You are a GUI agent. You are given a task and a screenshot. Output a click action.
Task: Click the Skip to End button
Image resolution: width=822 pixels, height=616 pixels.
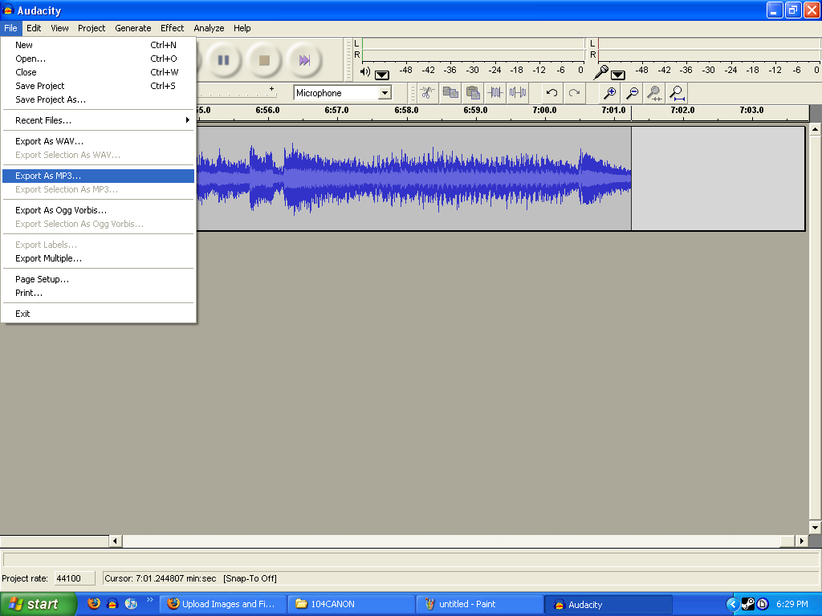(x=304, y=60)
